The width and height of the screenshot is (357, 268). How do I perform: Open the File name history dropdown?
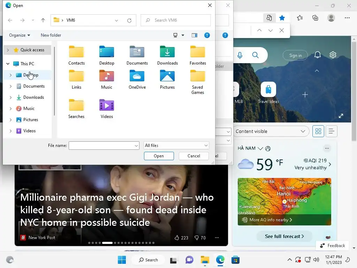coord(136,146)
